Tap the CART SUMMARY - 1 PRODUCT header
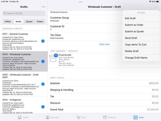Viewport: 161px width, 121px height. click(x=64, y=51)
